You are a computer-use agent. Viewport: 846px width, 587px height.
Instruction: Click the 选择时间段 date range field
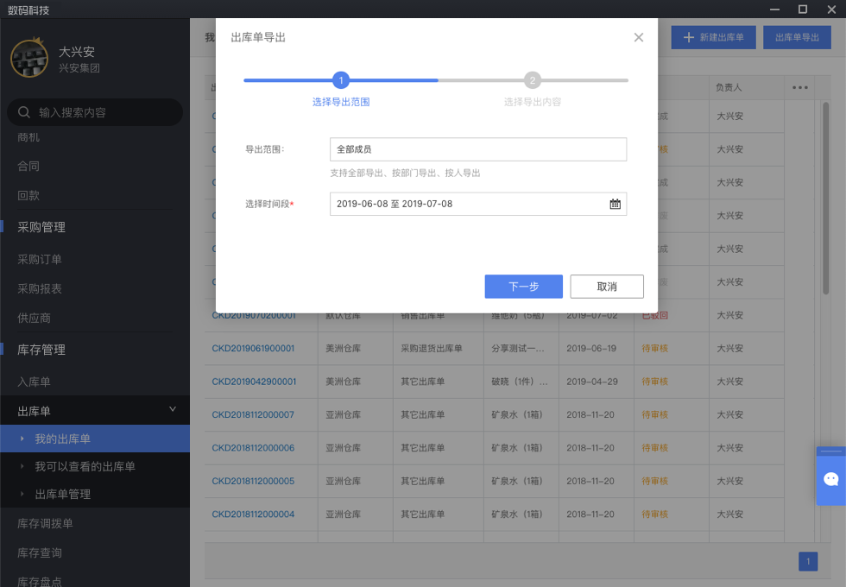(478, 204)
